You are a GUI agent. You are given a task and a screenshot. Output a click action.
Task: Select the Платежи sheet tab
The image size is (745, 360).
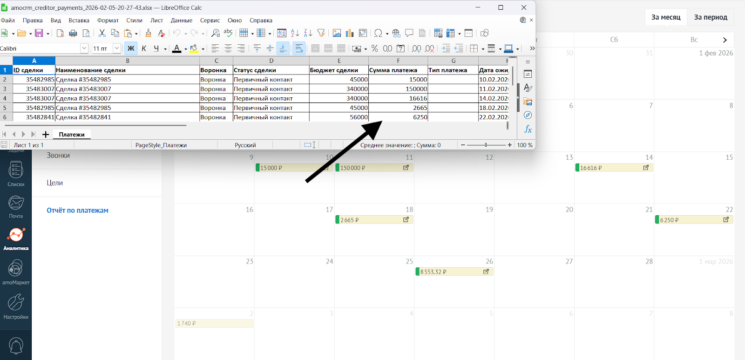72,135
